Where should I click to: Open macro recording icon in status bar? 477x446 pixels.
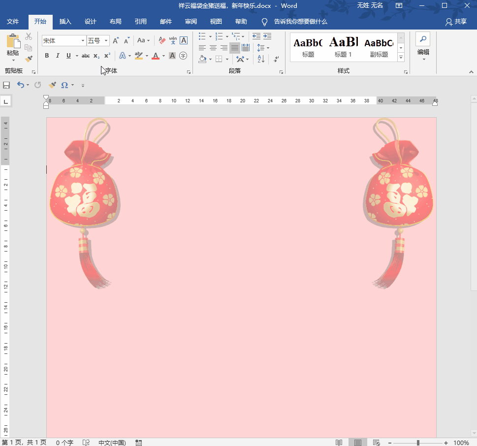coord(139,443)
